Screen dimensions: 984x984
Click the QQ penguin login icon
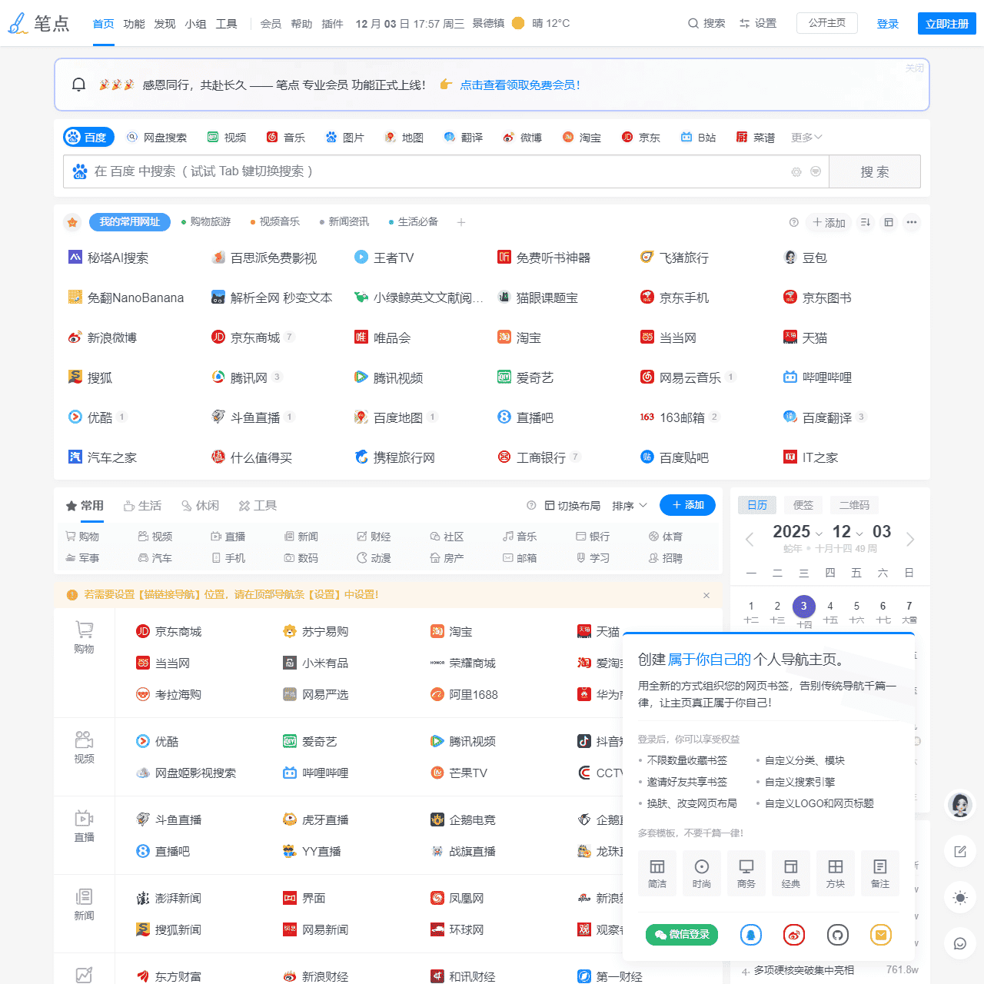click(751, 935)
